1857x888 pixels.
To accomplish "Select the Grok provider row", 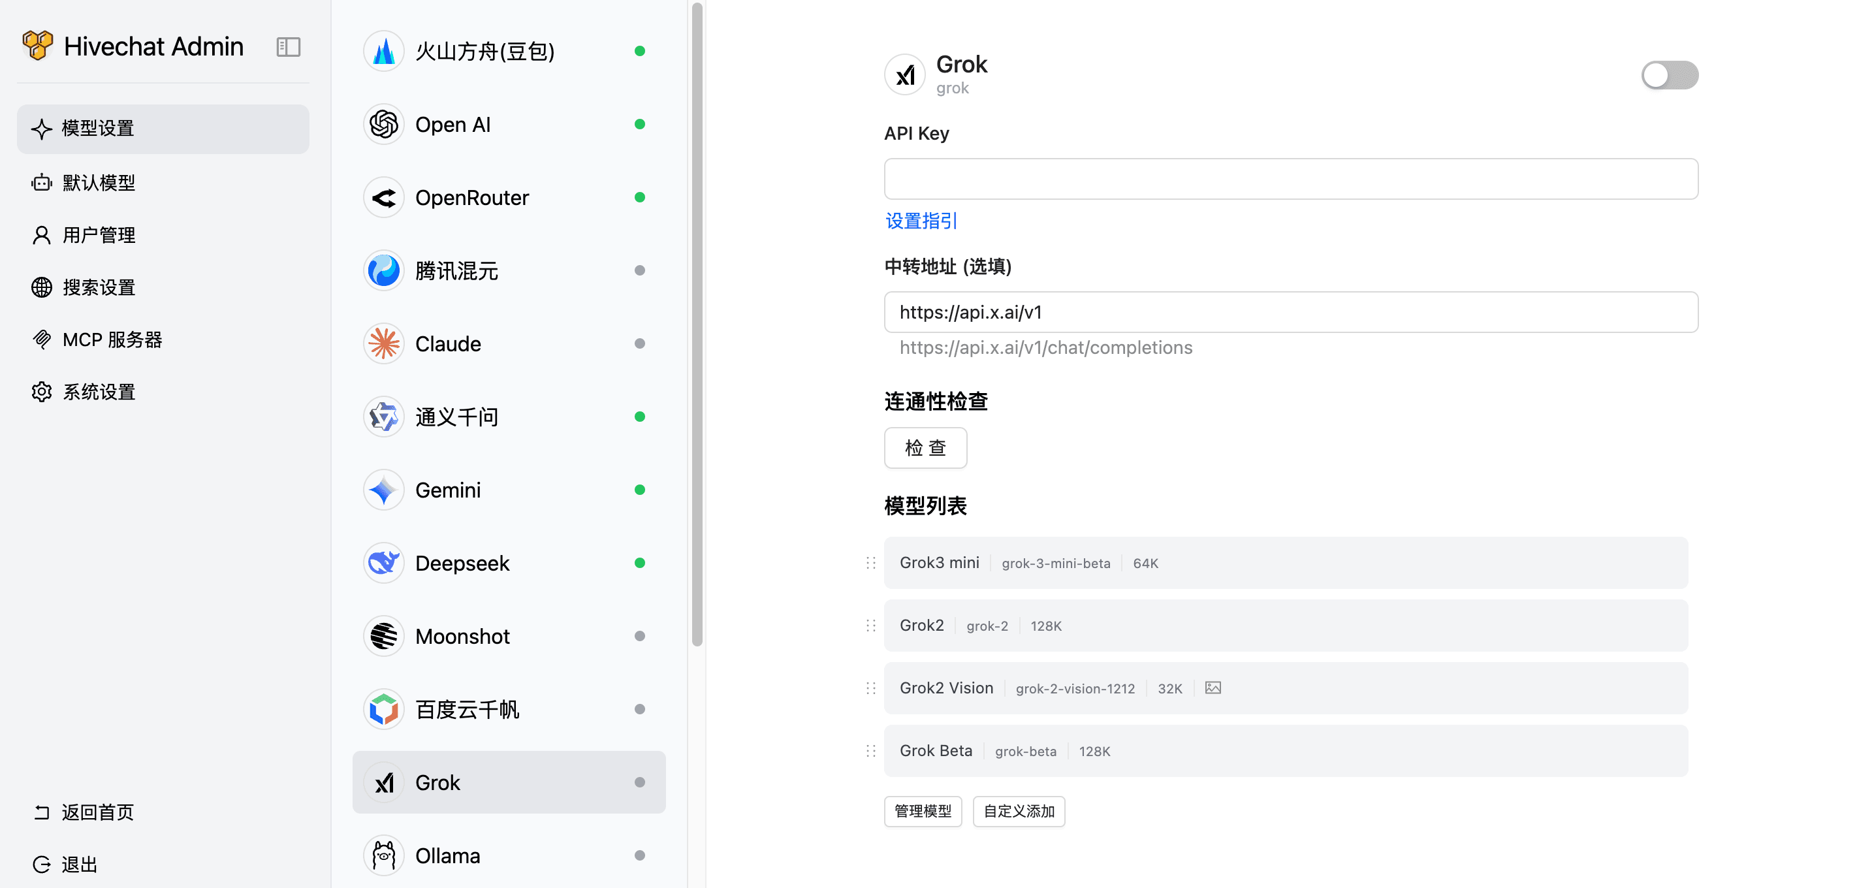I will (509, 782).
